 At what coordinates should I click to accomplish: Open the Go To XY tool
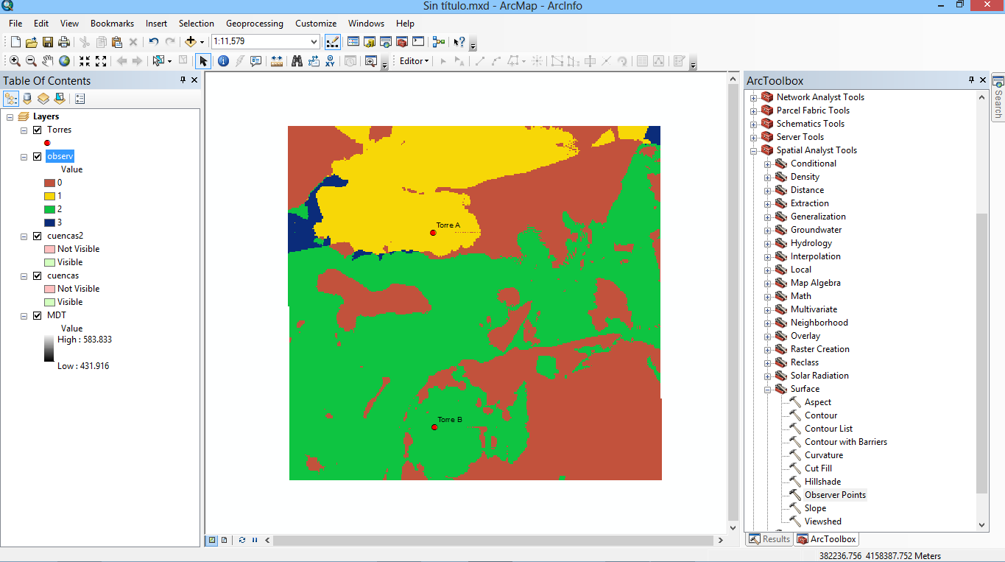[330, 61]
